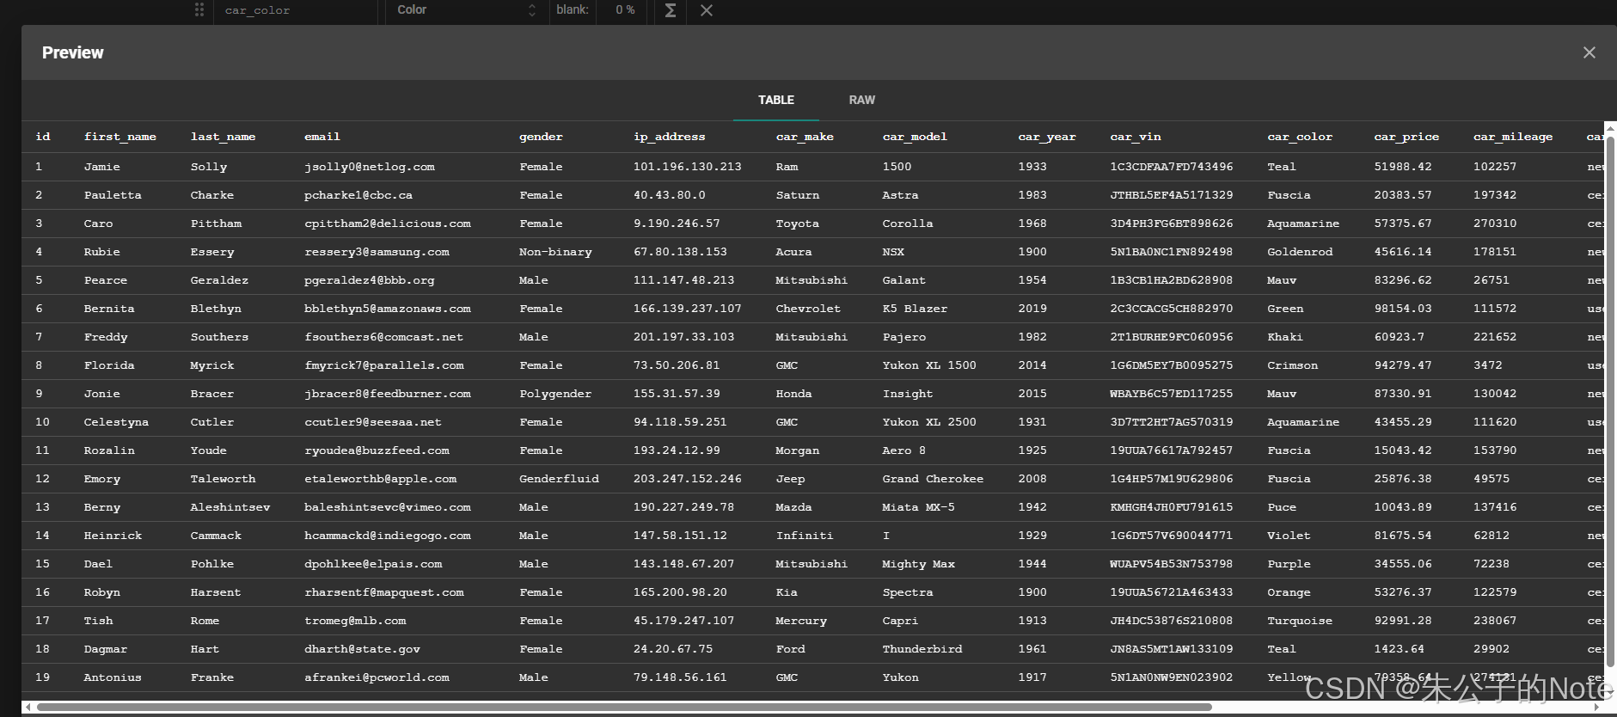Viewport: 1617px width, 717px height.
Task: Click the 'Infiniti' car make cell
Action: coord(805,536)
